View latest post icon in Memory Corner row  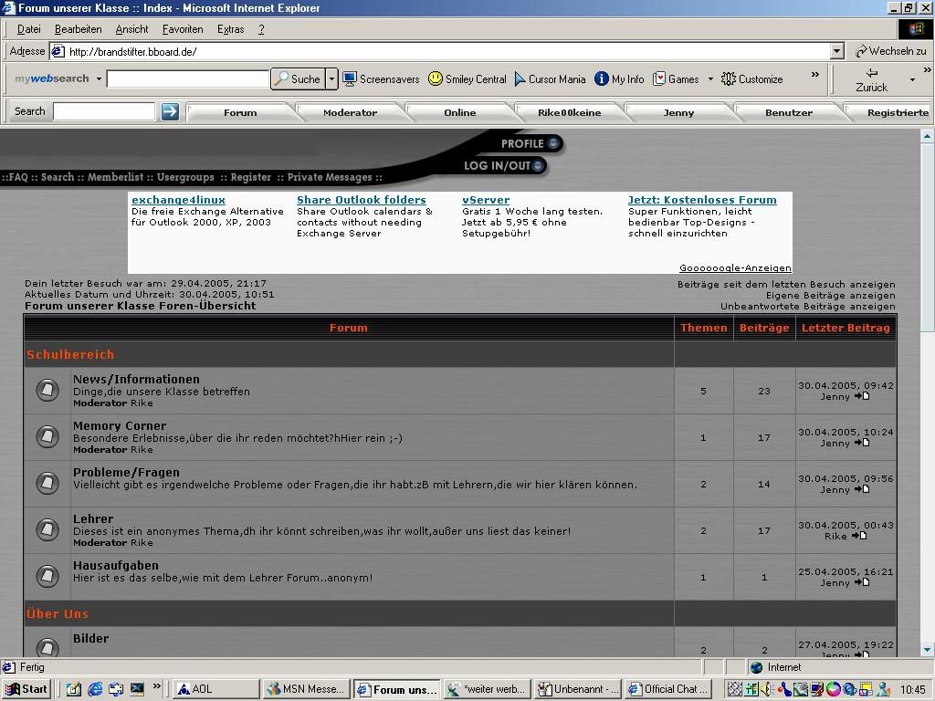(x=862, y=443)
